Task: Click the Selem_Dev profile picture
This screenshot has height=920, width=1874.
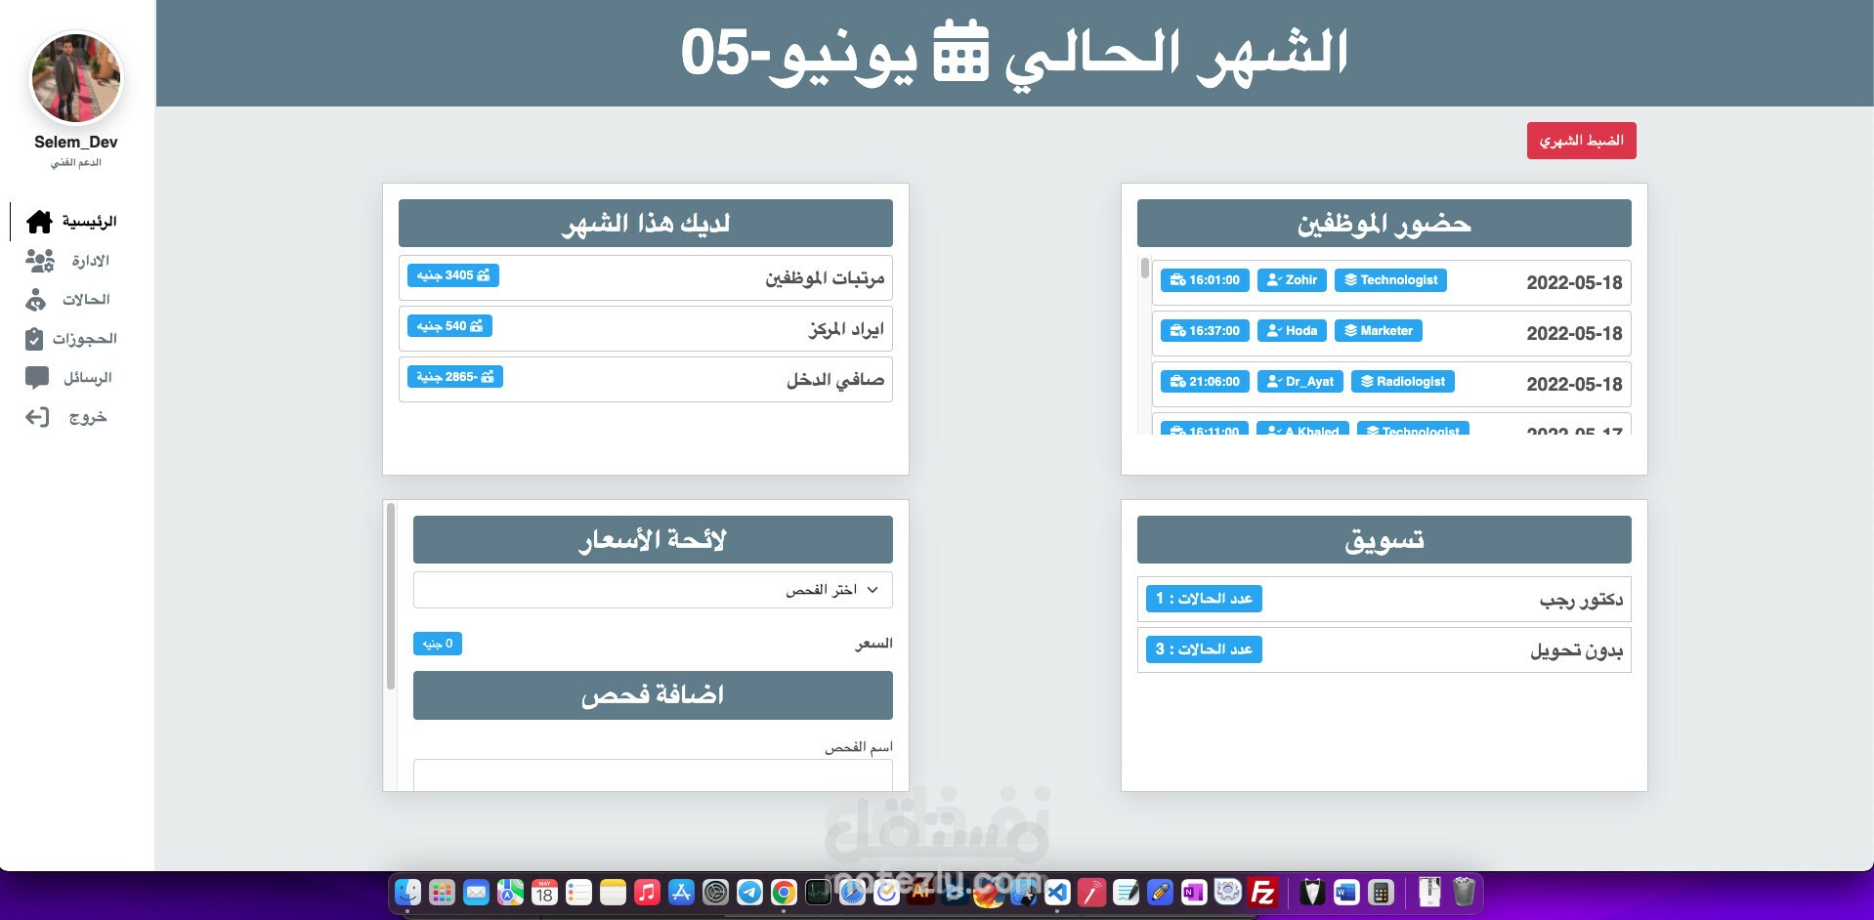Action: click(x=75, y=78)
